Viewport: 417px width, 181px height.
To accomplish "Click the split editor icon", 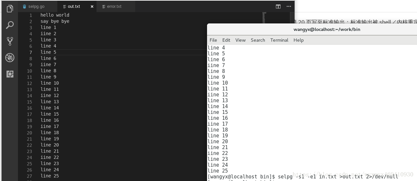I will pyautogui.click(x=278, y=7).
